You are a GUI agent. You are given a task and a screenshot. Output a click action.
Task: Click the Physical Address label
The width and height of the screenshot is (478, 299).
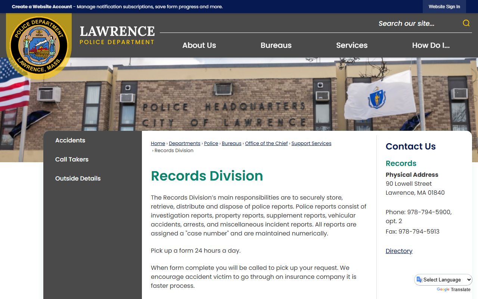(412, 175)
